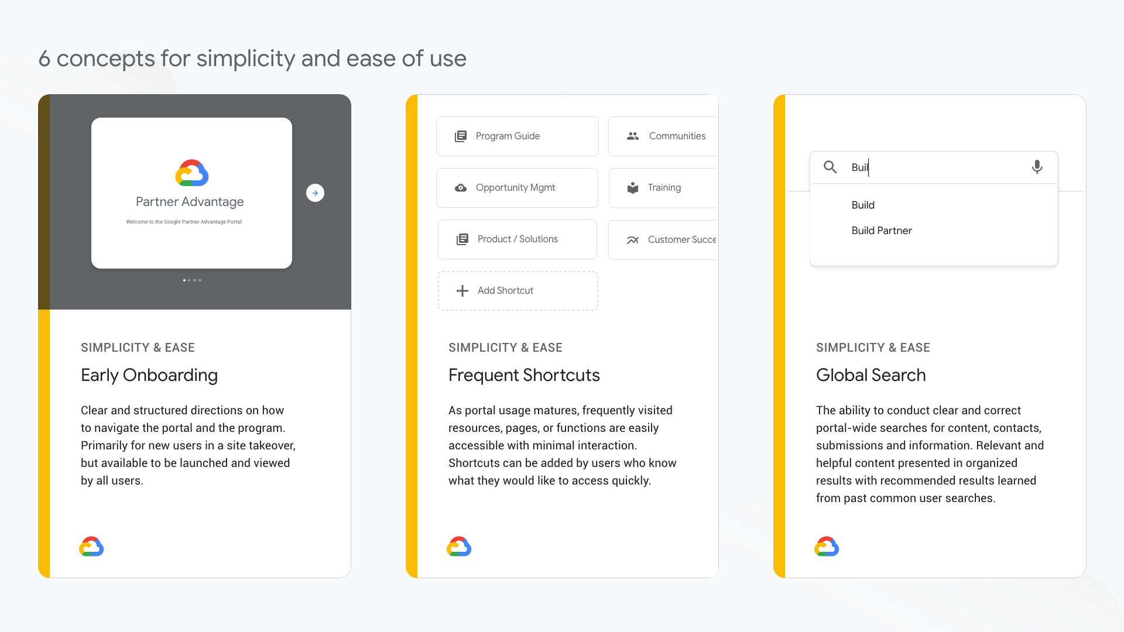Image resolution: width=1124 pixels, height=632 pixels.
Task: Click the Training icon
Action: coord(633,188)
